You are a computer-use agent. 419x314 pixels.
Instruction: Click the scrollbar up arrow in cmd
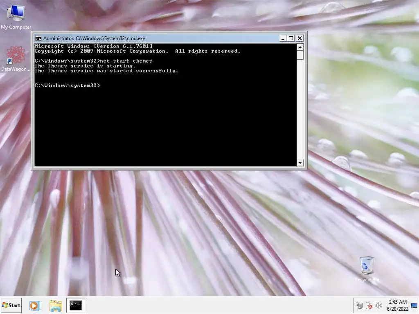click(x=300, y=47)
